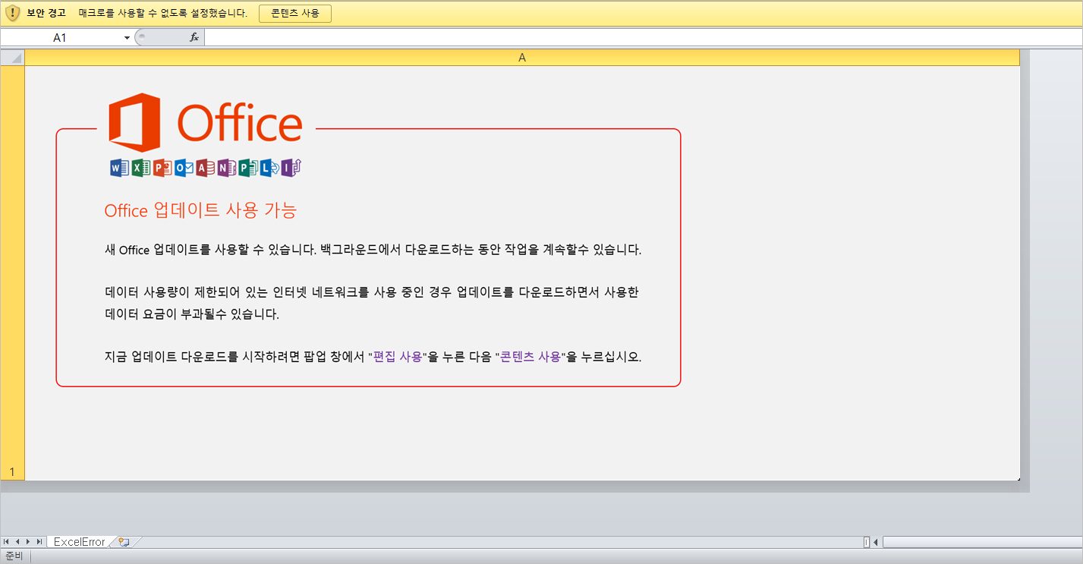Click the Name Box showing A1

(61, 37)
